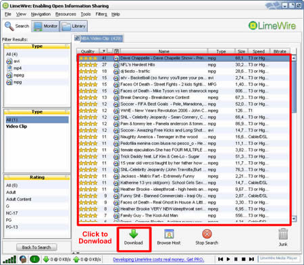Click the avi file type icon in filter

point(9,61)
